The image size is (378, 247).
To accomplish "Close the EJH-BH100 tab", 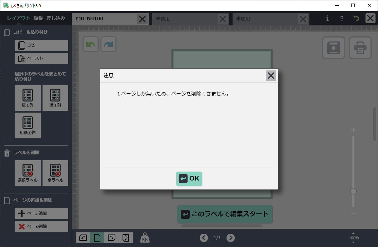I will point(142,19).
